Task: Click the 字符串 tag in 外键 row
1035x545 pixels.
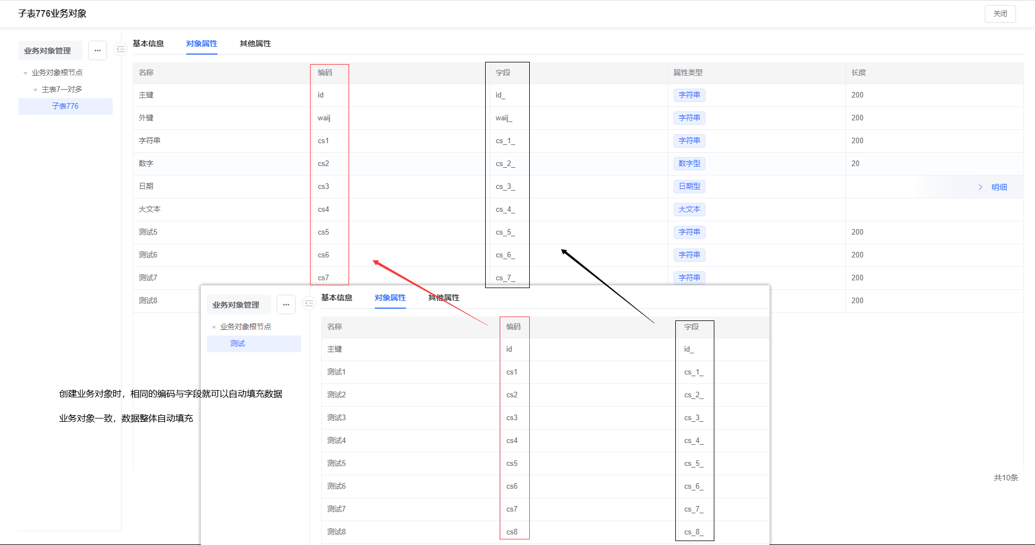Action: (x=689, y=118)
